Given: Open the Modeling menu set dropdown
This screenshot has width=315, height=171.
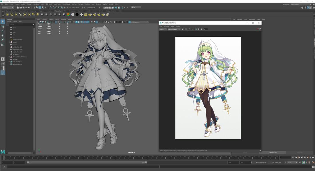Looking at the screenshot, I should tap(8, 8).
